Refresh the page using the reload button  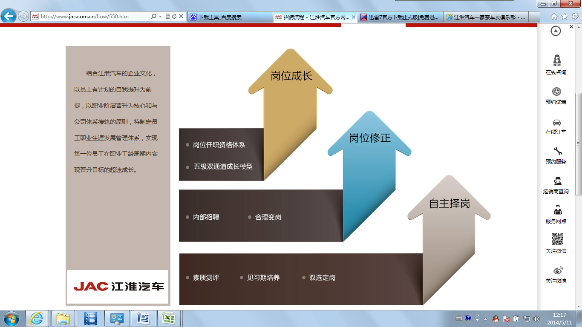pos(174,17)
